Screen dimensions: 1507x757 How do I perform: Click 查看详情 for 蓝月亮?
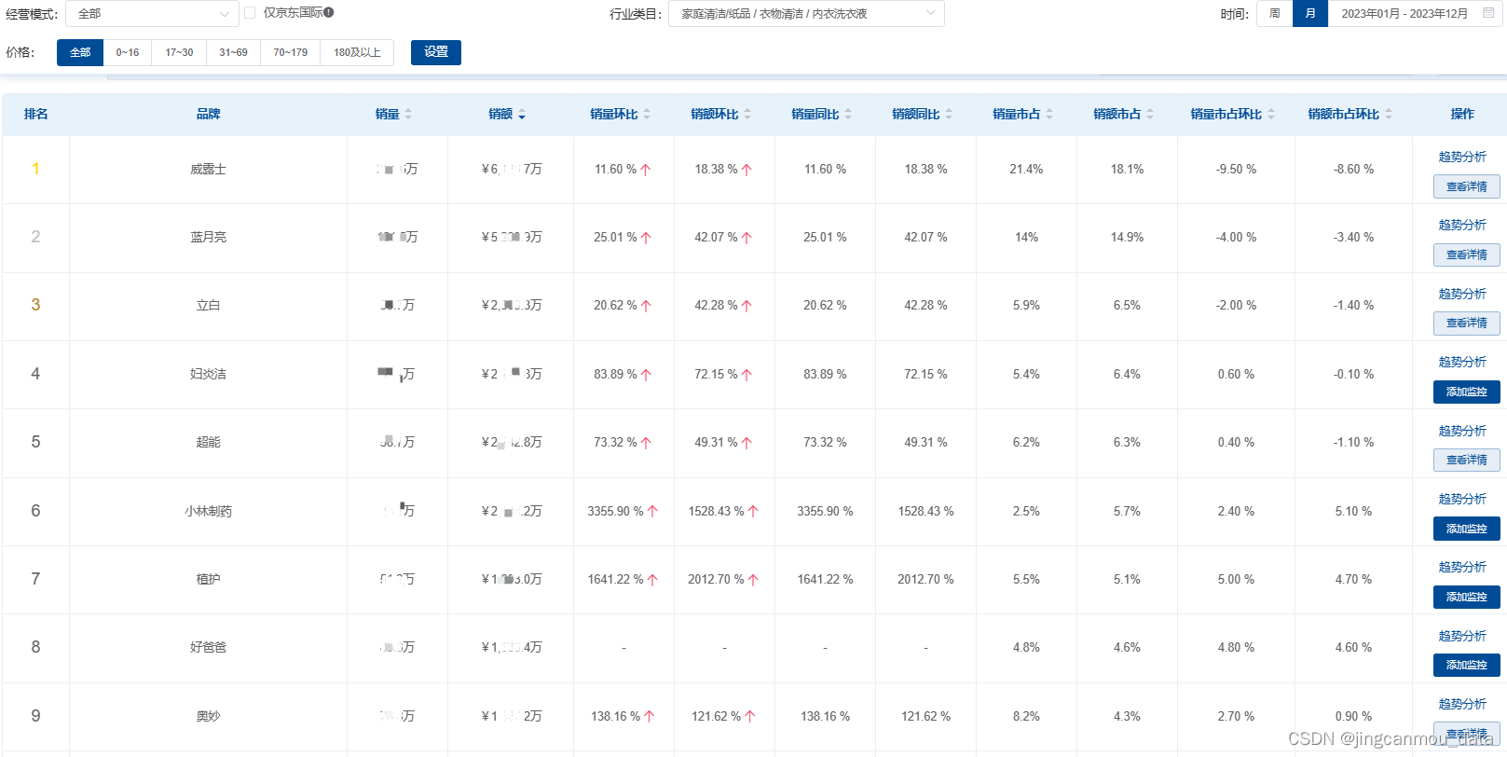click(x=1467, y=255)
